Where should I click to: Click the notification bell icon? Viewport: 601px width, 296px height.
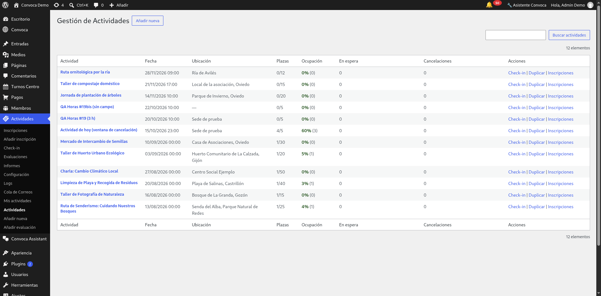pos(489,5)
